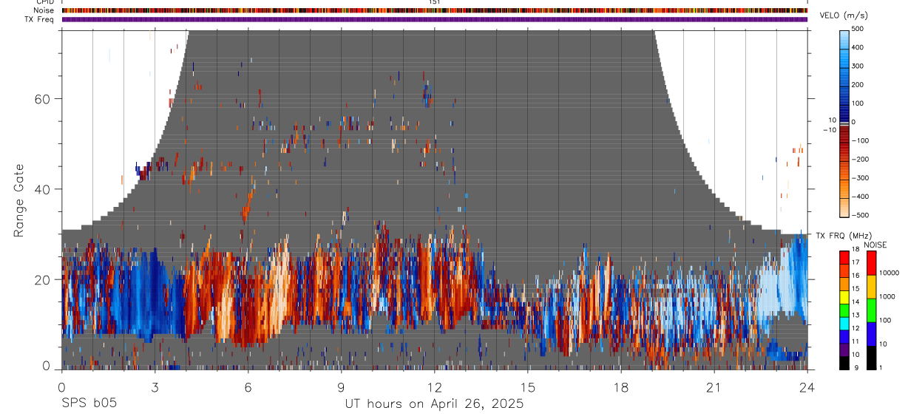The height and width of the screenshot is (419, 908).
Task: Click the red 18 MHz TX FRQ swatch
Action: [844, 255]
